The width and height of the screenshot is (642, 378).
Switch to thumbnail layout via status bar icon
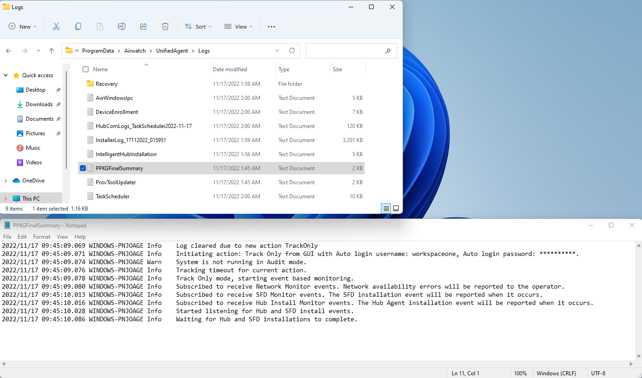point(395,208)
